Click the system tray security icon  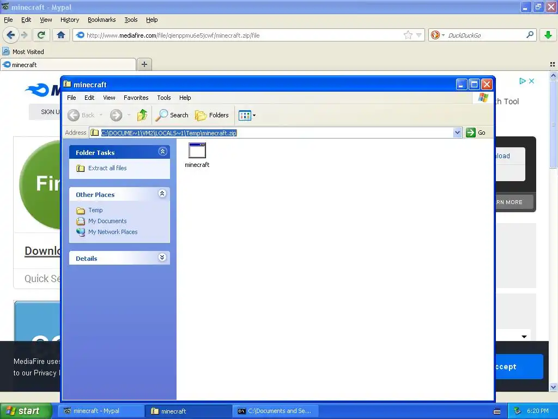tap(518, 411)
